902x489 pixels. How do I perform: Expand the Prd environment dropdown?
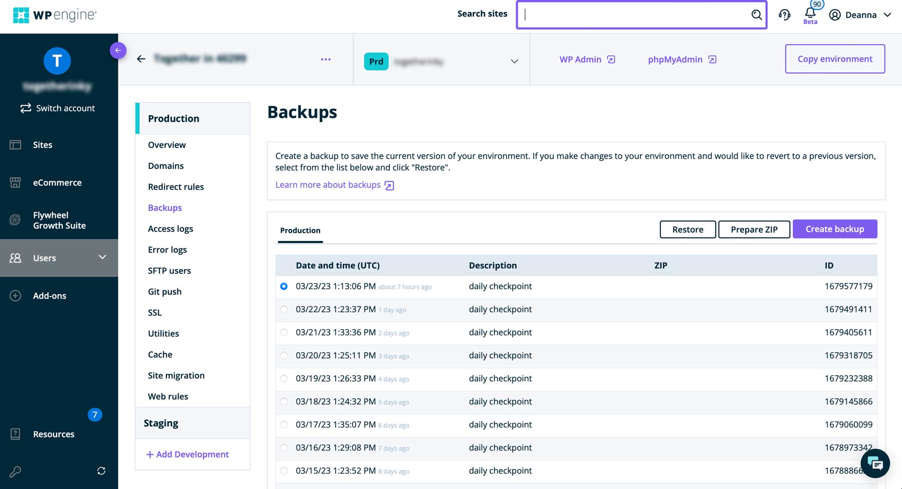click(514, 61)
